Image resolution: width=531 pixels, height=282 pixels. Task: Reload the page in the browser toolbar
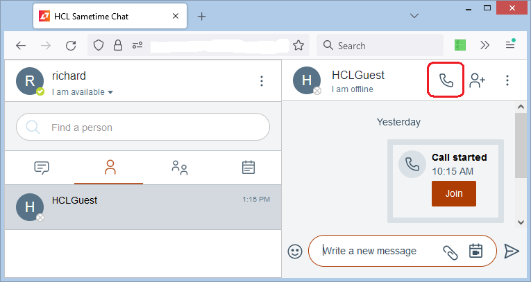(x=70, y=46)
